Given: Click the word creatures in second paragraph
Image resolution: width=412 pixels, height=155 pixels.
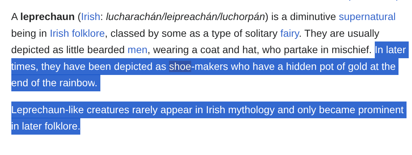Looking at the screenshot, I should [108, 110].
